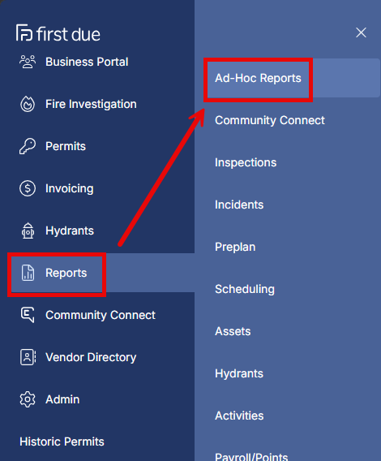Click the Vendor Directory contact icon
Viewport: 381px width, 461px height.
click(28, 357)
